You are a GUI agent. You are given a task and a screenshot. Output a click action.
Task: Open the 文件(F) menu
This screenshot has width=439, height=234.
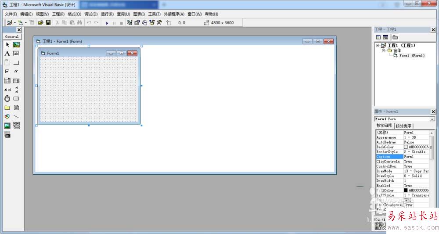tap(11, 14)
